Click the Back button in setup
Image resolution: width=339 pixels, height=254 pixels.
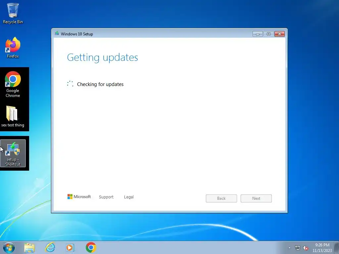click(x=221, y=198)
